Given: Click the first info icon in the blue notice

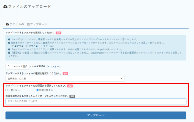Looking at the screenshot, I should pyautogui.click(x=9, y=40).
